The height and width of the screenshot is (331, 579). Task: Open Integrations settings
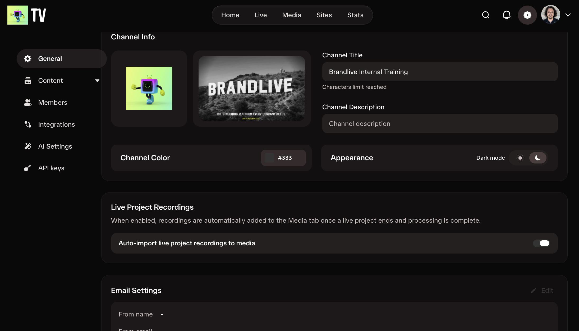[57, 125]
